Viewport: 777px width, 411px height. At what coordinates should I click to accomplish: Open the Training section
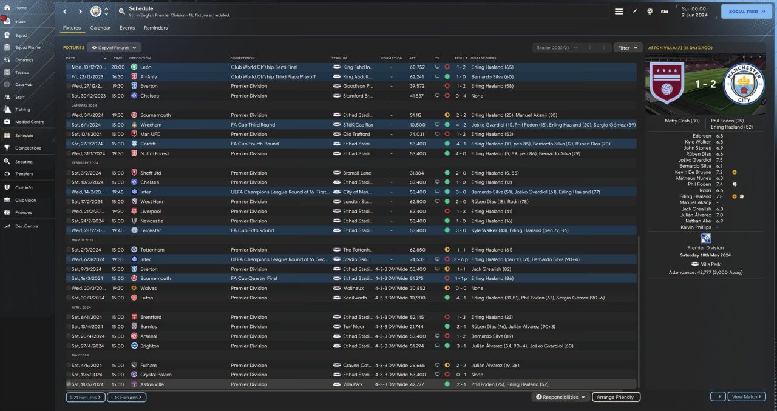tap(22, 109)
